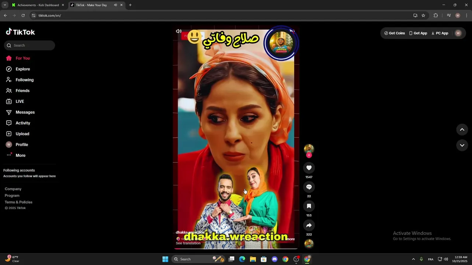This screenshot has height=265, width=472.
Task: Open File Explorer from the taskbar
Action: tap(253, 259)
